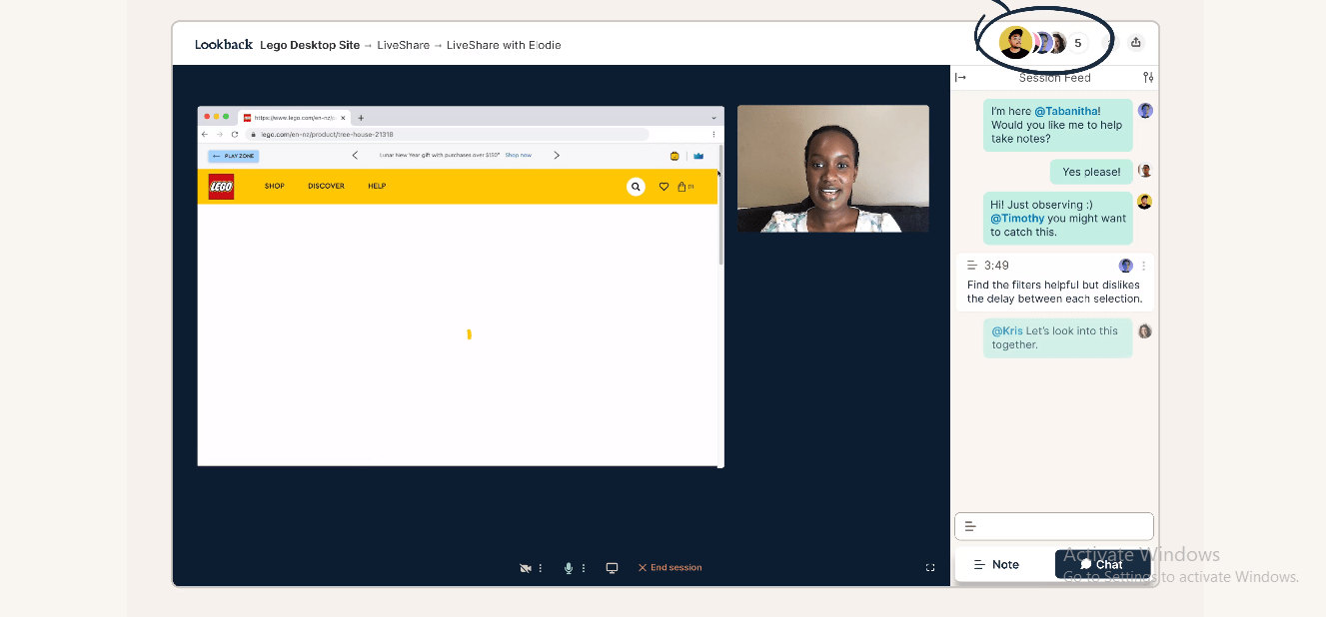The image size is (1326, 617).
Task: Click the LEGO search magnifier icon
Action: click(636, 187)
